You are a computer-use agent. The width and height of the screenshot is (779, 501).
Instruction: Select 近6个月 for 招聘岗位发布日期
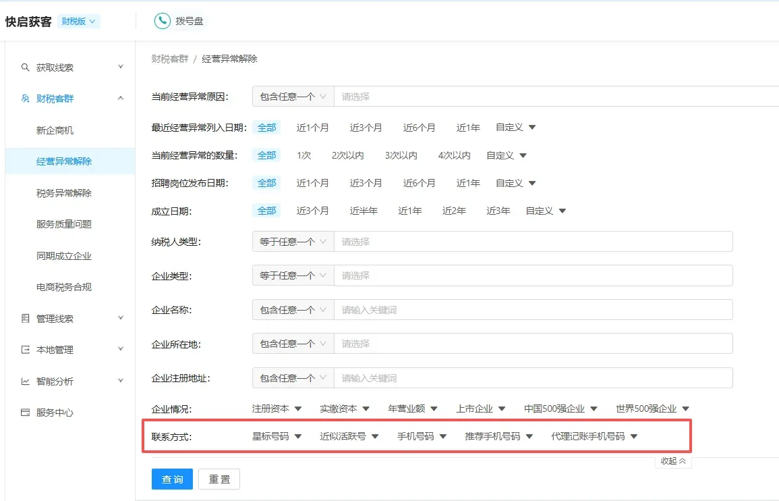[x=419, y=183]
